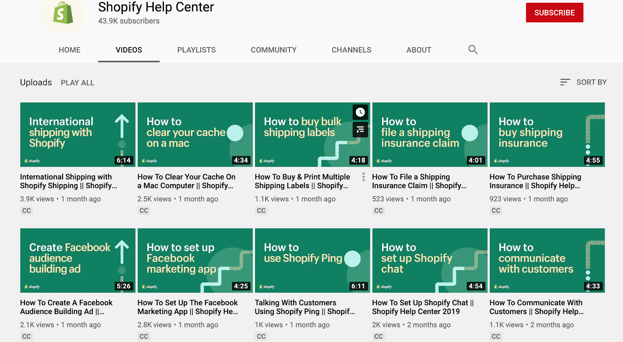The image size is (623, 342).
Task: Play the file a shipping insurance claim thumbnail
Action: click(430, 134)
